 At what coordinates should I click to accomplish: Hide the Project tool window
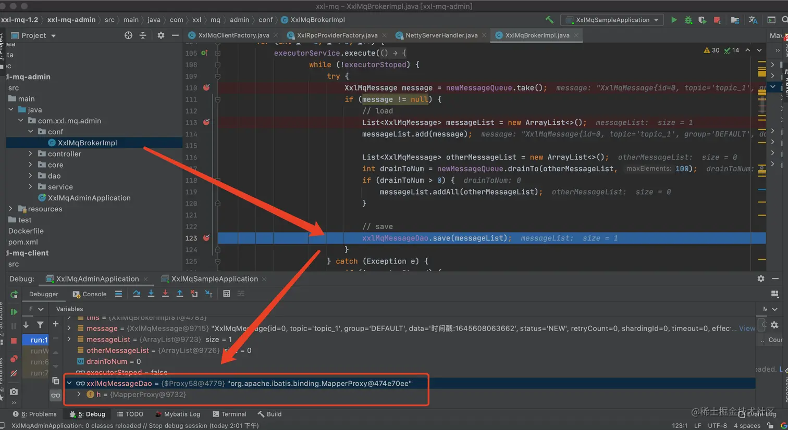coord(175,35)
